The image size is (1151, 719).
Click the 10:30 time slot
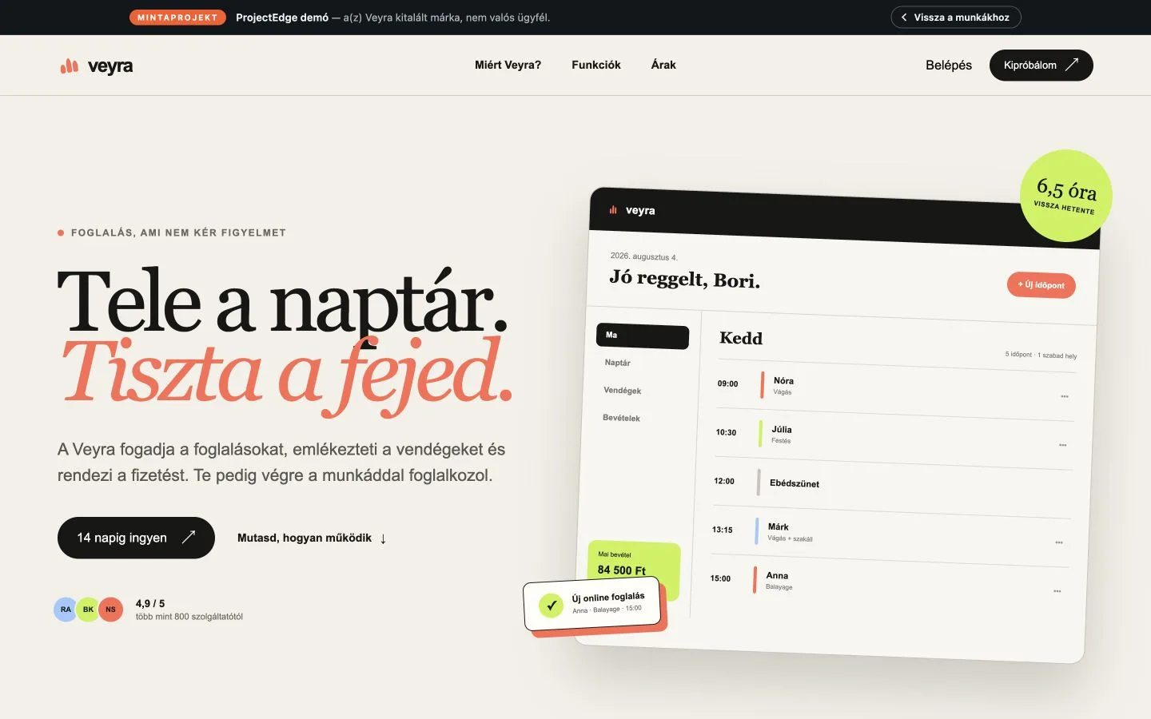click(726, 432)
